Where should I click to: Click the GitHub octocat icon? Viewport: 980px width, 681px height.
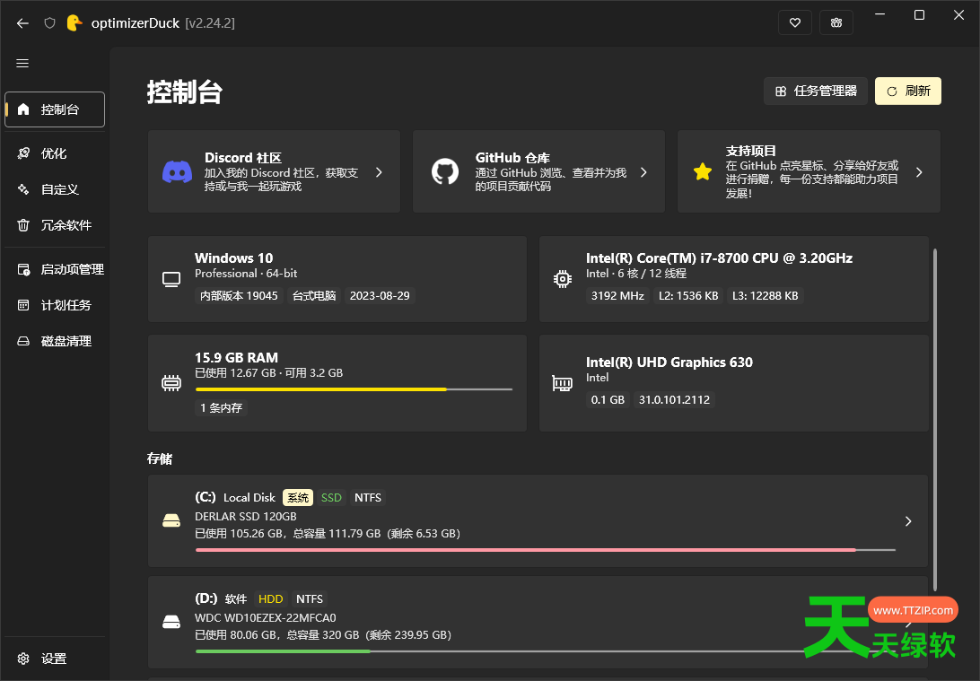445,171
